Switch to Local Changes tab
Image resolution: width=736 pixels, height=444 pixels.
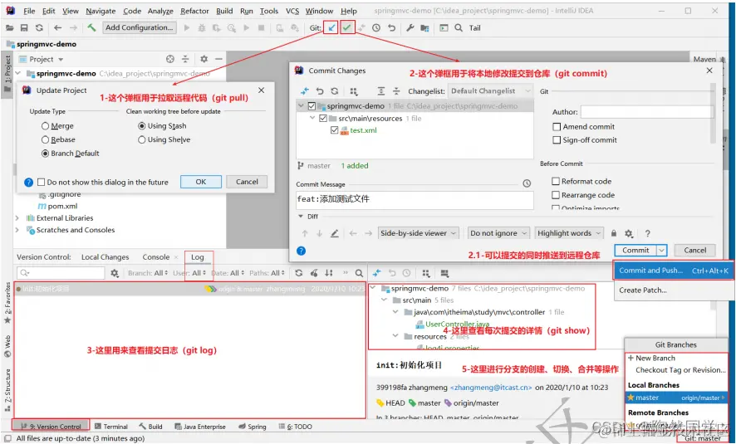point(105,257)
